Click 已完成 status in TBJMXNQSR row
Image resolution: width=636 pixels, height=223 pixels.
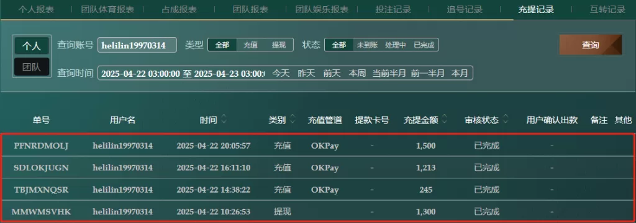[x=487, y=190]
